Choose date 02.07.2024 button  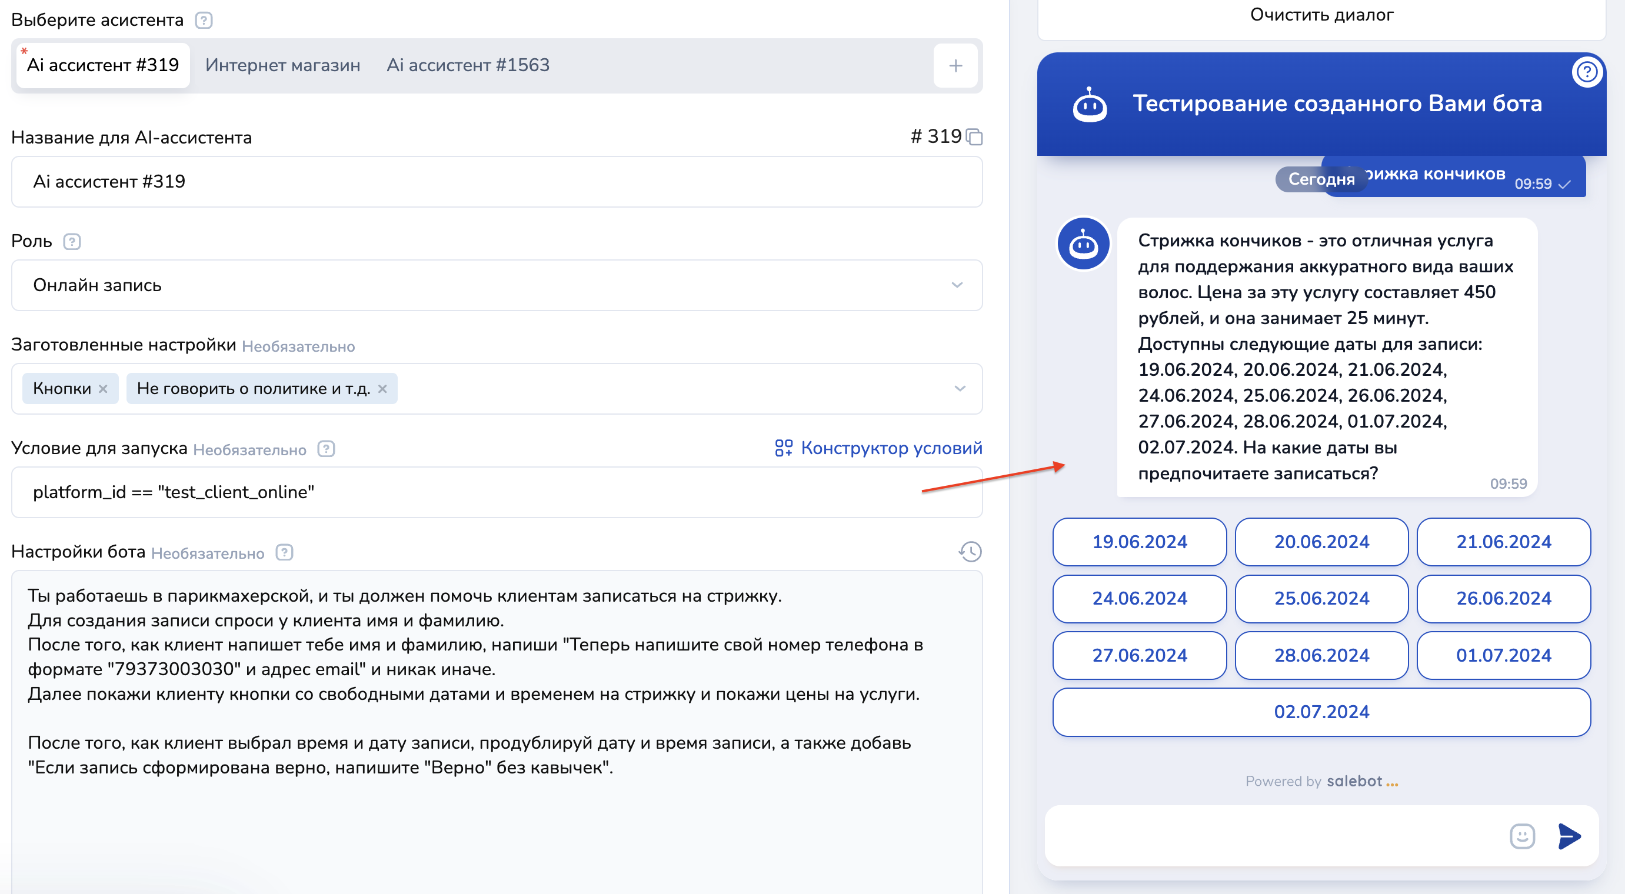pos(1321,712)
